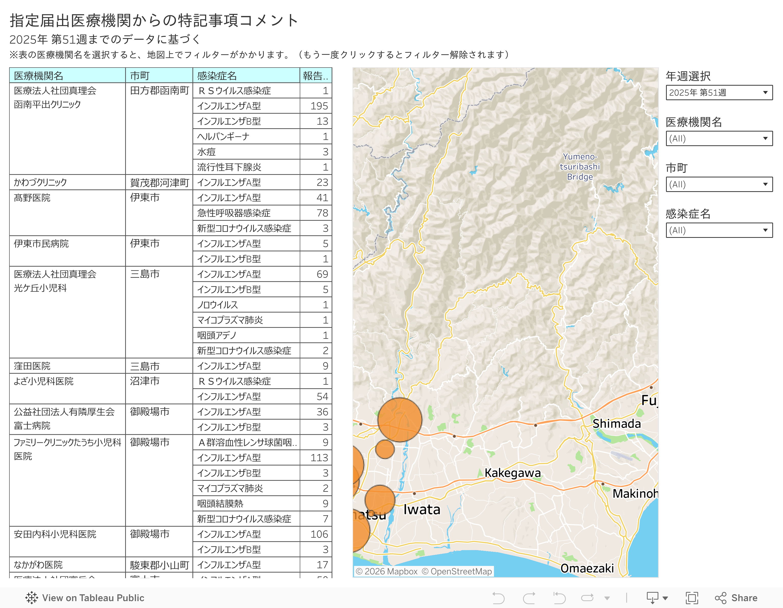Enter full screen mode icon
Screen dimensions: 783x608
coord(691,598)
